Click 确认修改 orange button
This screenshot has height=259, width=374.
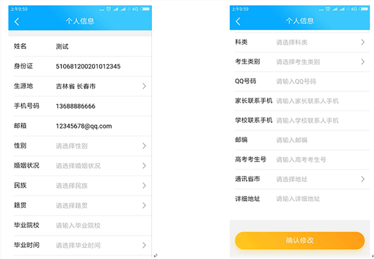click(300, 240)
